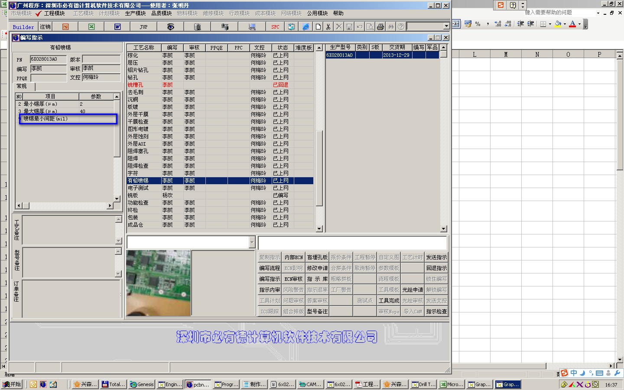Open the 公用模块 menu
Image resolution: width=624 pixels, height=390 pixels.
(x=317, y=13)
